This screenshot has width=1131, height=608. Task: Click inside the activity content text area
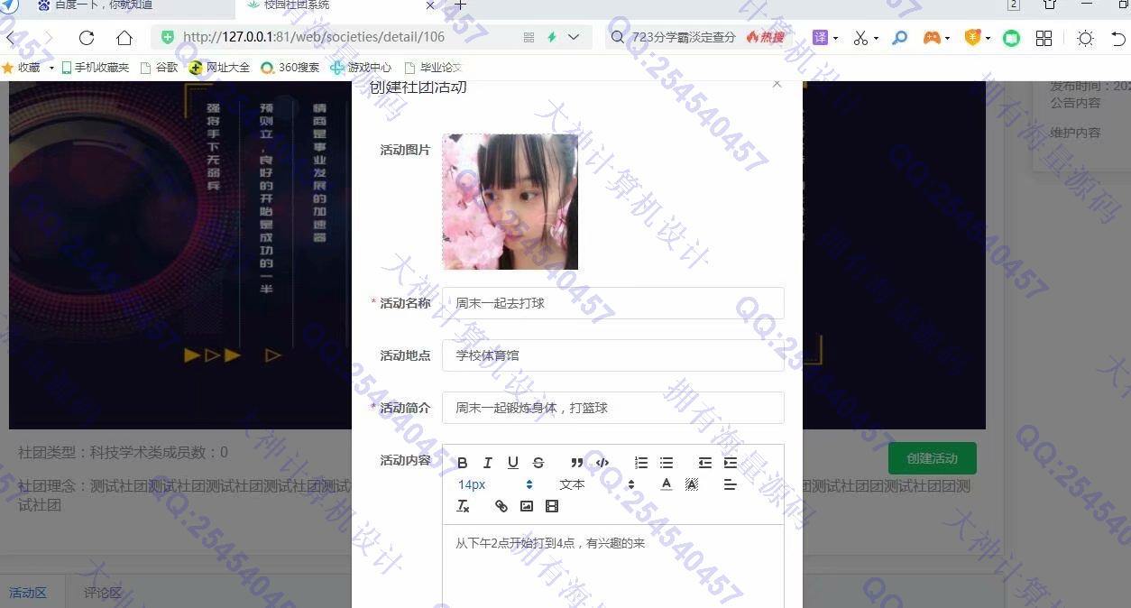point(613,567)
